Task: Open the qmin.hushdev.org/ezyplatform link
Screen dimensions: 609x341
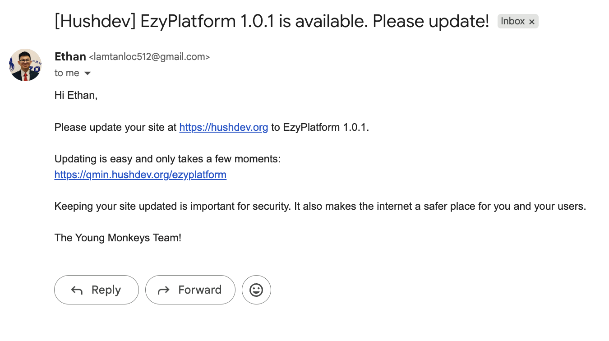Action: pyautogui.click(x=140, y=175)
